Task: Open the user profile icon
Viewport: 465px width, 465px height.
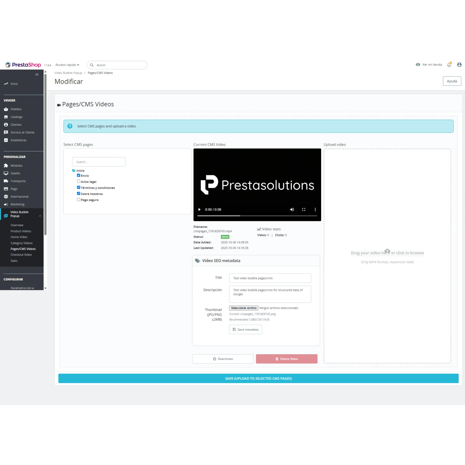Action: [x=459, y=65]
